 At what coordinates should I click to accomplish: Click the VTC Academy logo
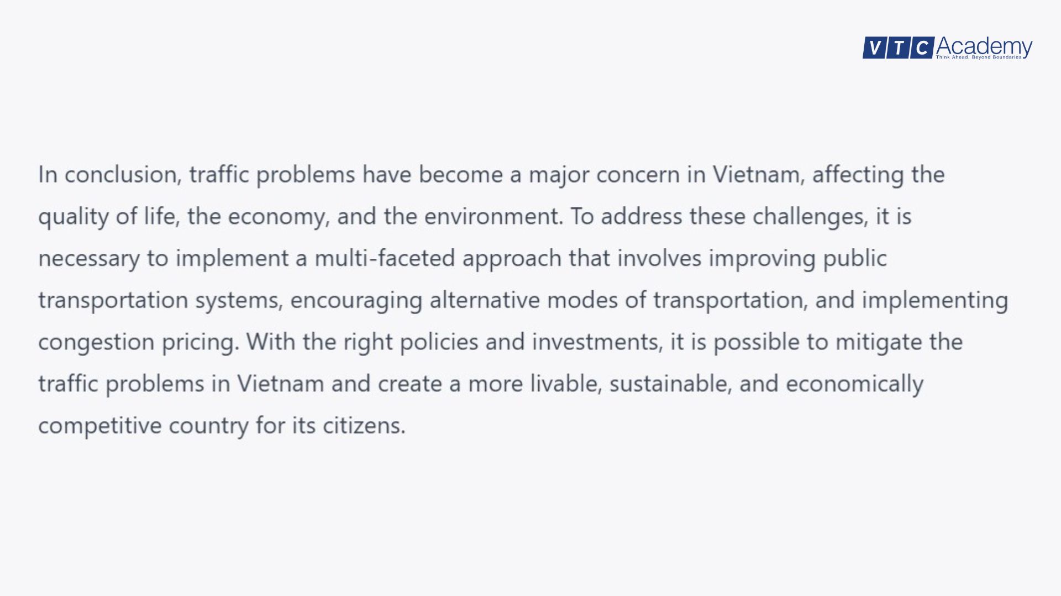point(947,47)
